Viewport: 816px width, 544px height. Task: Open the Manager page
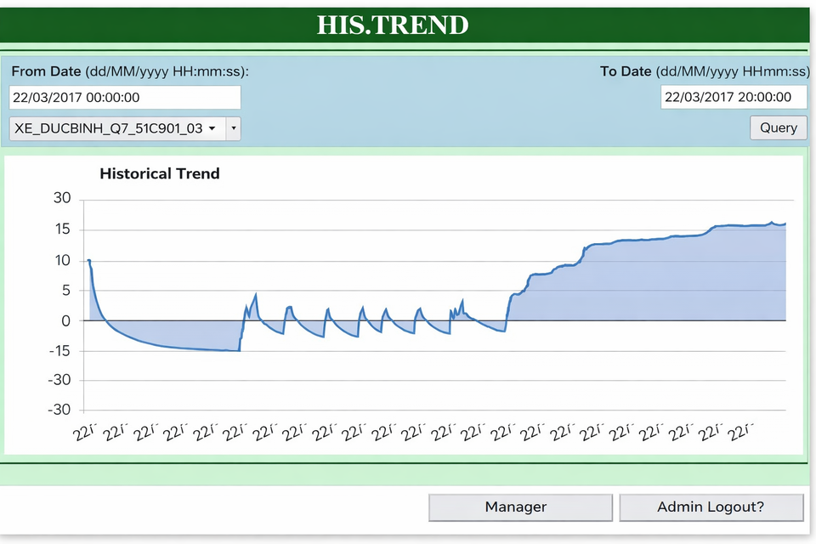click(x=515, y=507)
